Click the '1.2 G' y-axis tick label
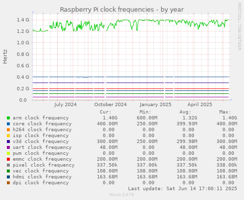 [23, 31]
